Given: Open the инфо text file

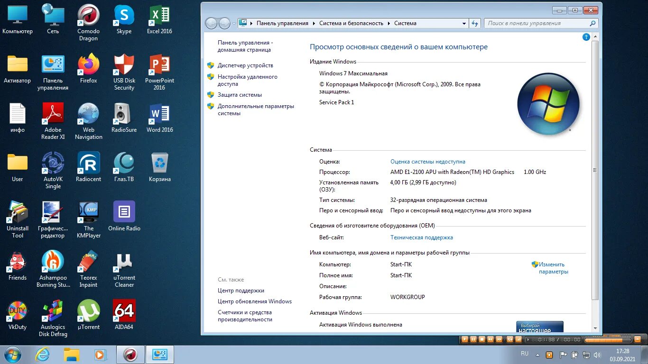Looking at the screenshot, I should (x=18, y=118).
